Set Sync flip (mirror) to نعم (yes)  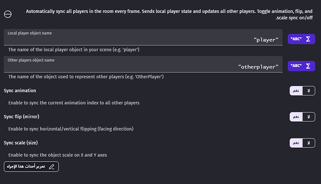[x=296, y=117]
